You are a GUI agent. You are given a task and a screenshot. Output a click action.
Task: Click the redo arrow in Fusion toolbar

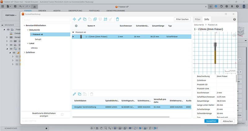pyautogui.click(x=27, y=6)
